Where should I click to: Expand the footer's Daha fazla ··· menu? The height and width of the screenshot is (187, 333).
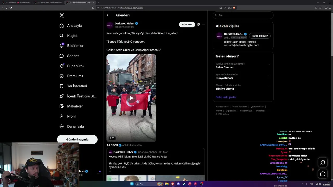point(262,111)
